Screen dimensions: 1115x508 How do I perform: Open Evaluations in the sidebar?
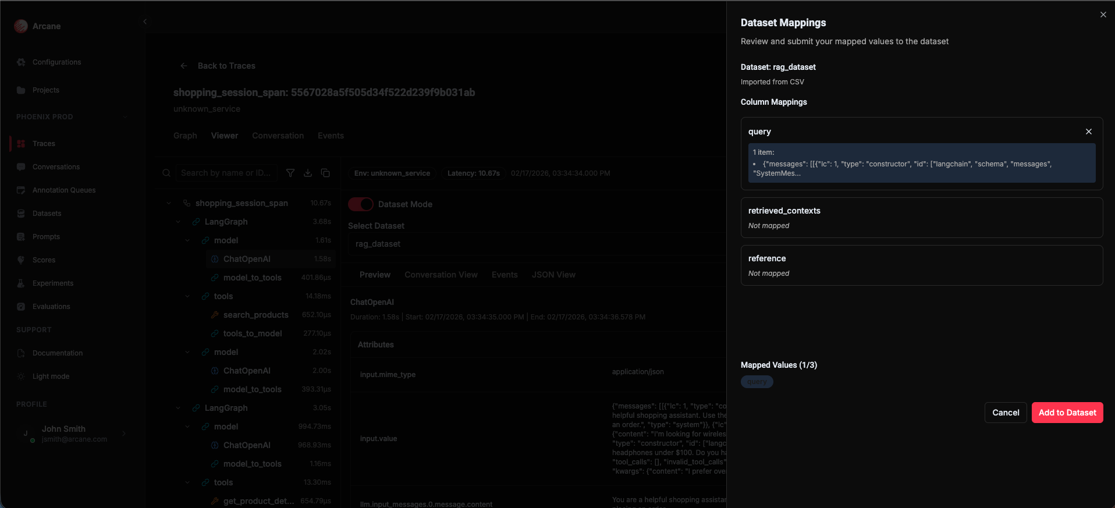(x=51, y=307)
